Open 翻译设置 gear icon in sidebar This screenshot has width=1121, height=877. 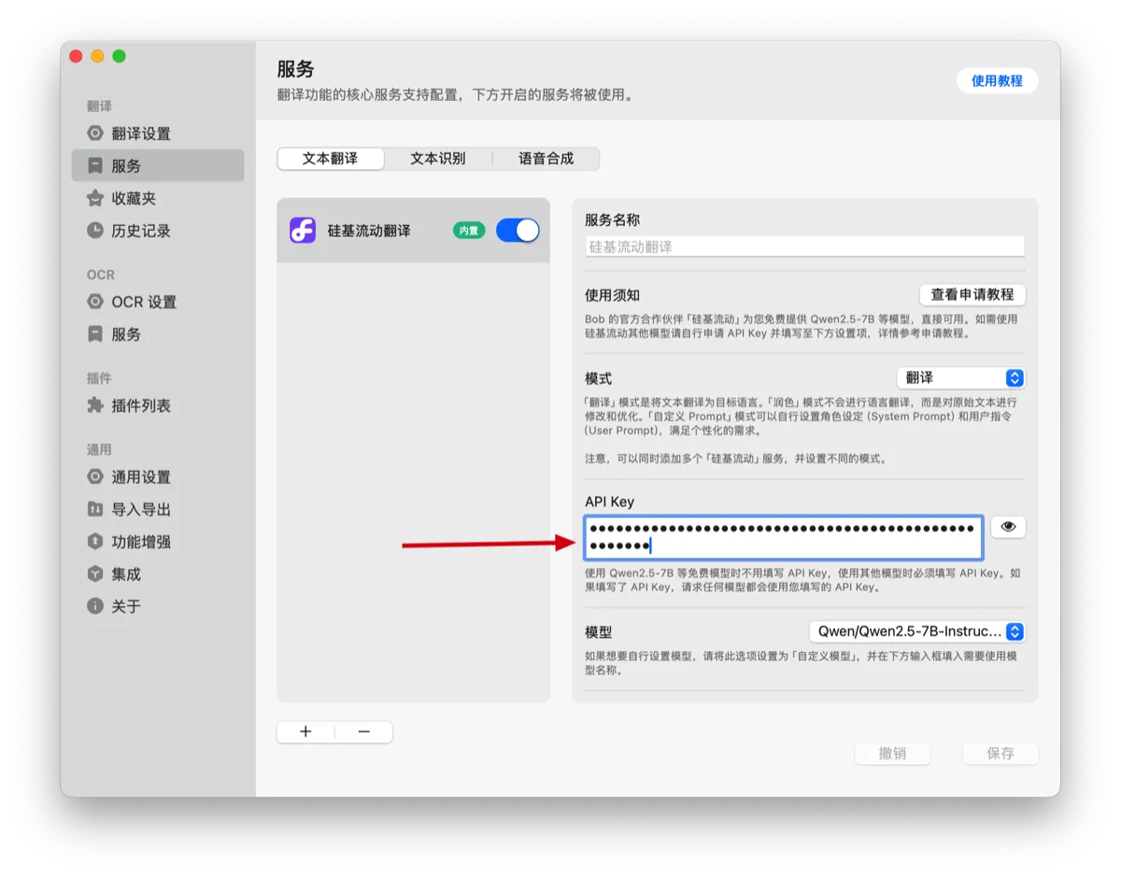tap(94, 134)
